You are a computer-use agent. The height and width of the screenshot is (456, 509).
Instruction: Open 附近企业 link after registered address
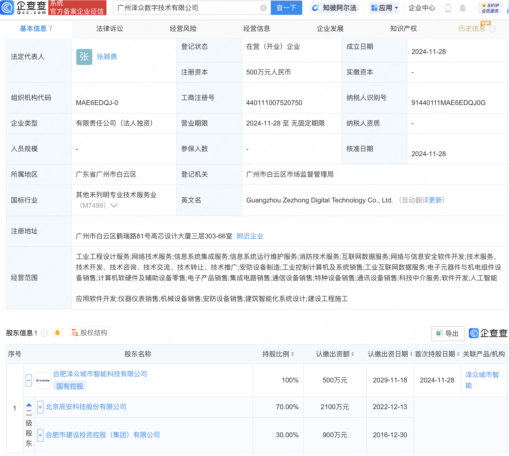point(250,236)
